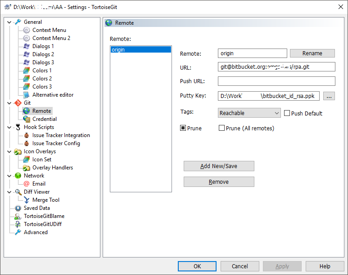Click the Saved Data gear icon
This screenshot has height=275, width=348.
18,208
